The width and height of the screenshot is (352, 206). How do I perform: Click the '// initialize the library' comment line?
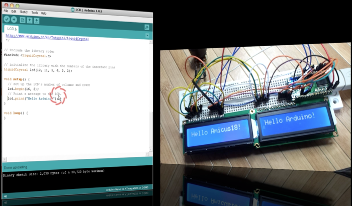click(59, 65)
